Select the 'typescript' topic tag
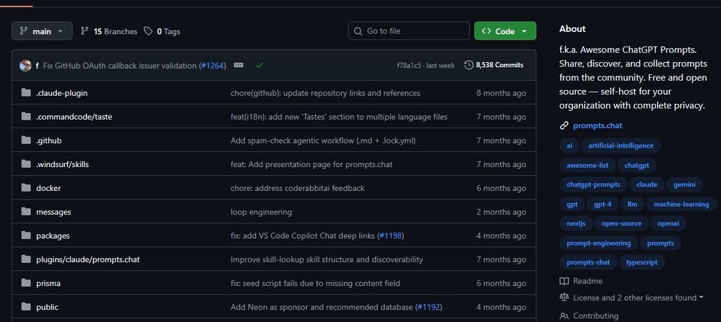This screenshot has height=322, width=721. pyautogui.click(x=642, y=263)
